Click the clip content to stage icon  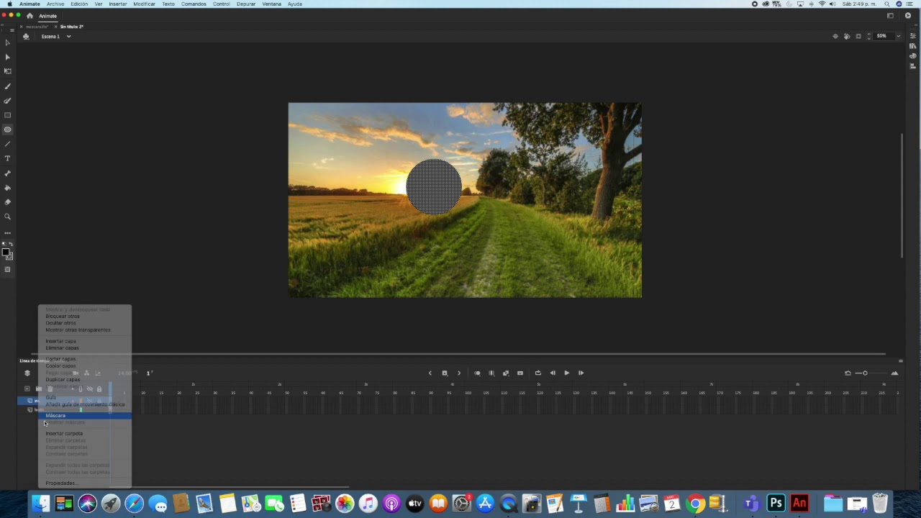858,36
